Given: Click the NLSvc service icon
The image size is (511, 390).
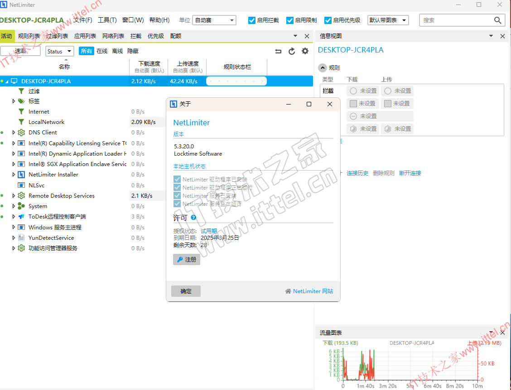Looking at the screenshot, I should [21, 185].
